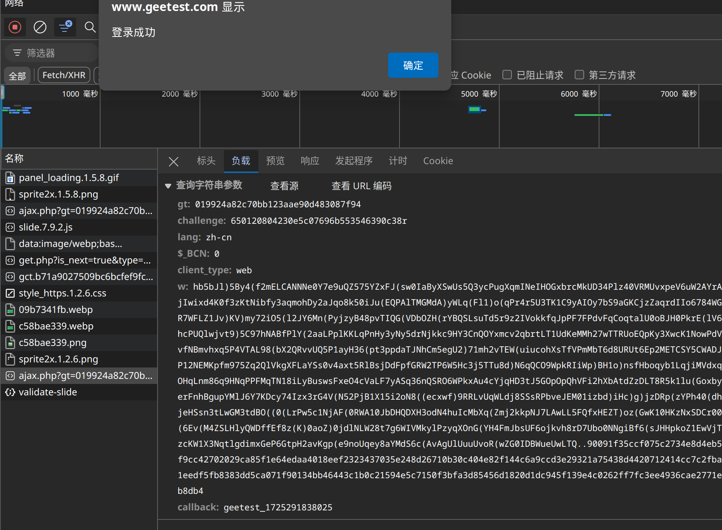Click 查看 URL 编码 link
Viewport: 722px width, 530px height.
click(x=361, y=186)
